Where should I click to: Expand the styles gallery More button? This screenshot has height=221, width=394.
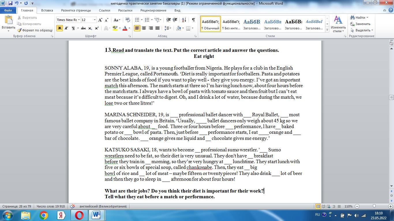tap(327, 30)
